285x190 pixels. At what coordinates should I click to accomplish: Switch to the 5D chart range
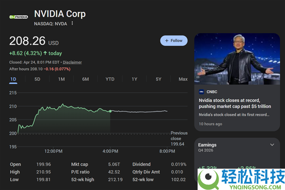click(x=37, y=79)
